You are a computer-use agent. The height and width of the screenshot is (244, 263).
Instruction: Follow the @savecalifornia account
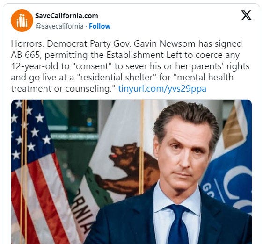(x=100, y=26)
